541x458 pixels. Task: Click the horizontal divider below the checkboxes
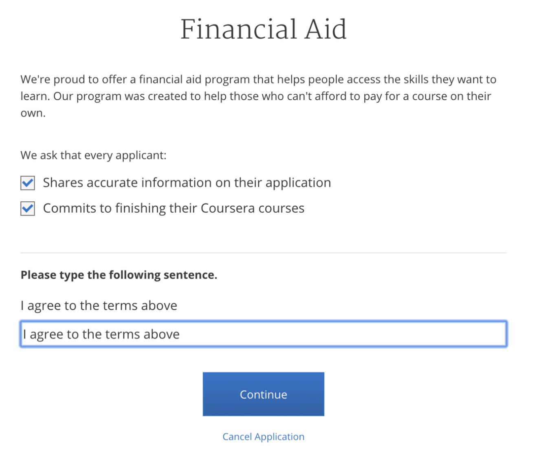coord(263,253)
